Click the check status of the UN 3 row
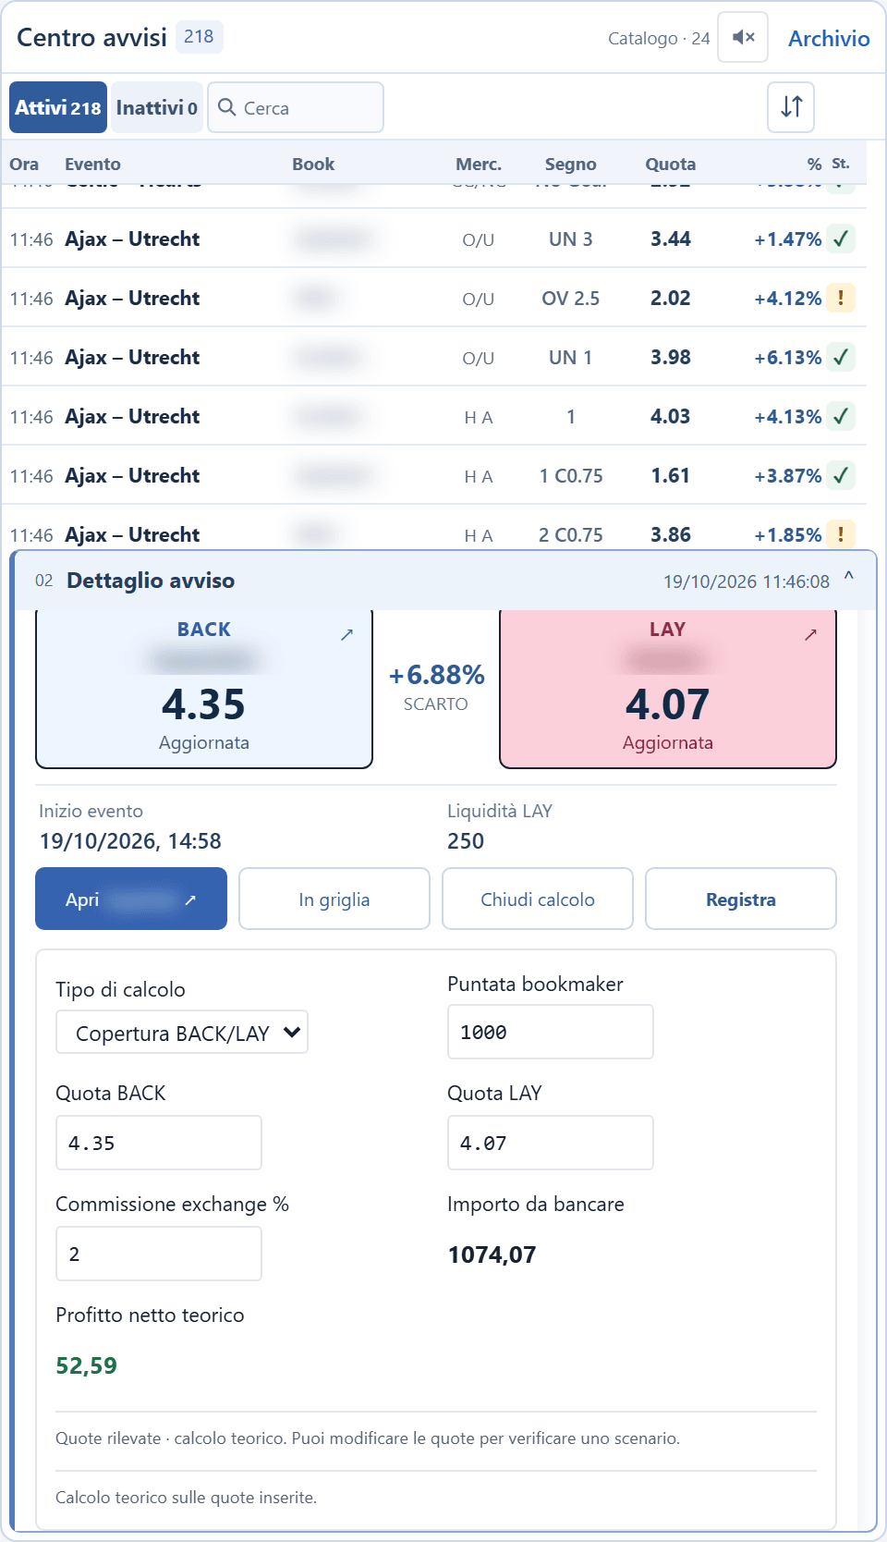Image resolution: width=887 pixels, height=1542 pixels. pos(841,239)
